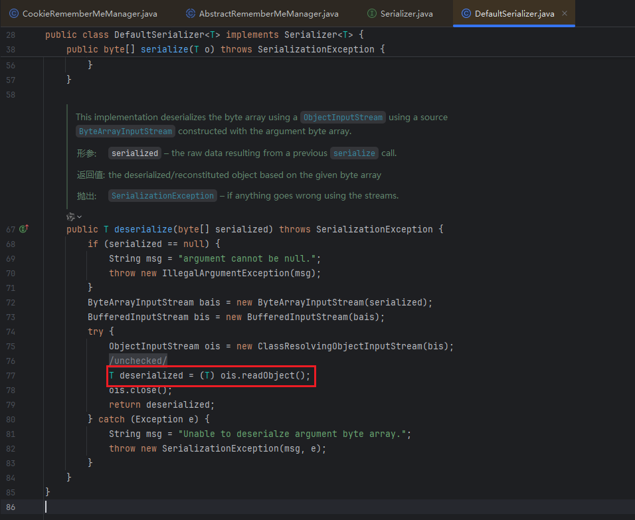Click line number 77 in the gutter
The image size is (635, 520).
(x=10, y=375)
